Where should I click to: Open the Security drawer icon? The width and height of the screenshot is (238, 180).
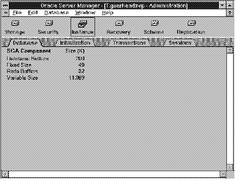tap(49, 23)
